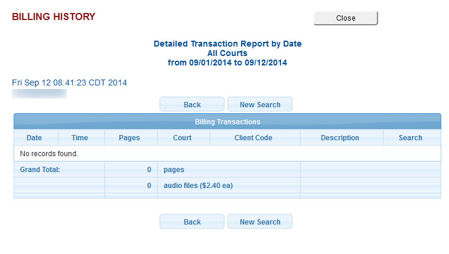Click the BILLING HISTORY heading
The width and height of the screenshot is (449, 254).
click(x=54, y=17)
